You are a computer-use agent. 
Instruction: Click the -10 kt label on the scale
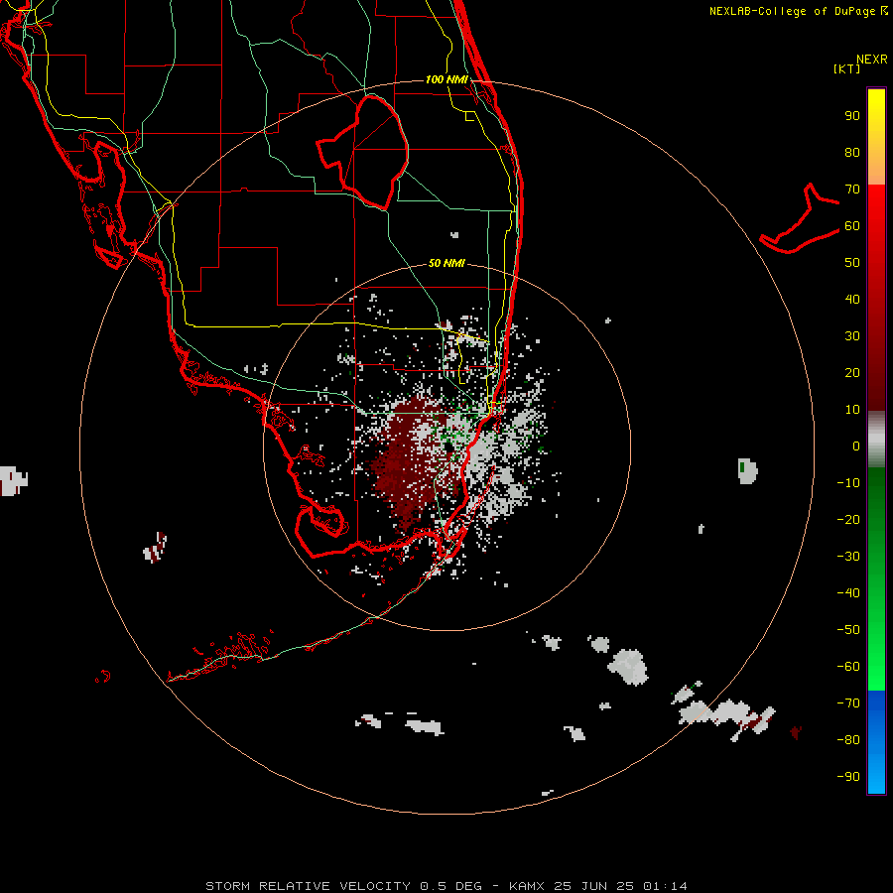848,483
